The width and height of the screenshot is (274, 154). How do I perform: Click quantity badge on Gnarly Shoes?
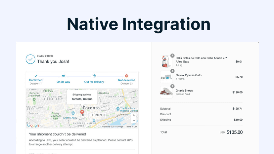click(x=172, y=86)
